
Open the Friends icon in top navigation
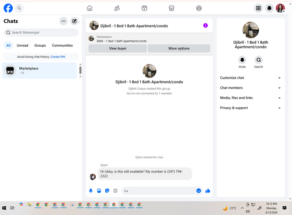coord(117,8)
